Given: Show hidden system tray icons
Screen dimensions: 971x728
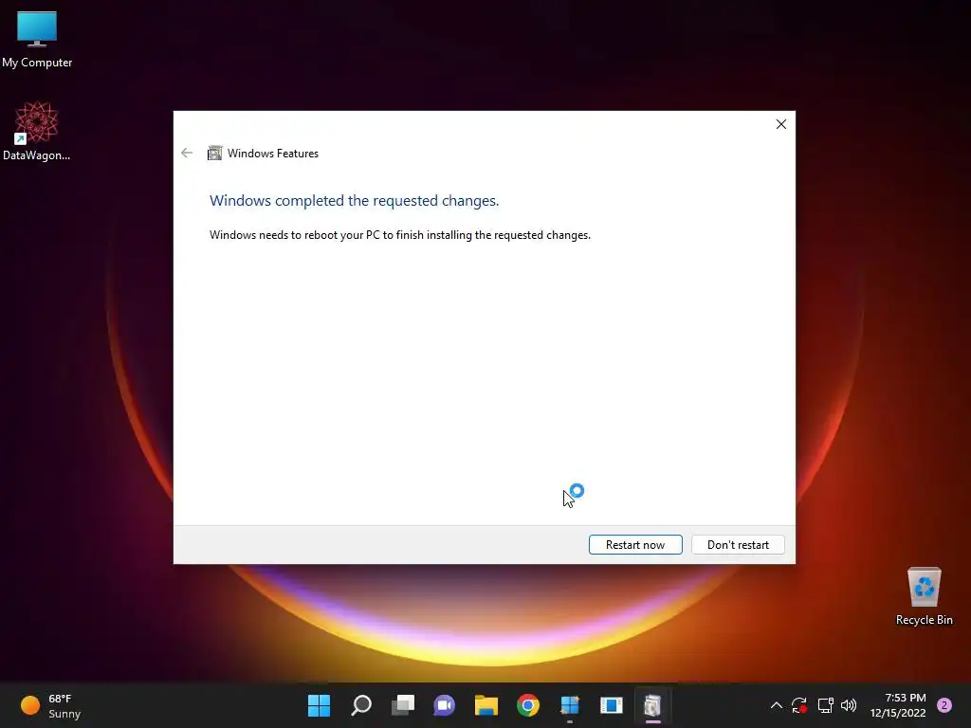Looking at the screenshot, I should click(776, 705).
